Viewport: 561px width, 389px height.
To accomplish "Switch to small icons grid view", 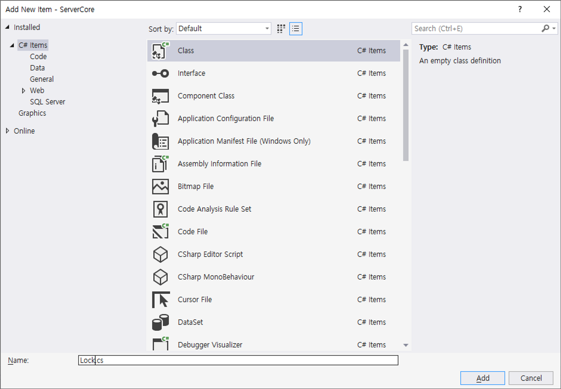I will click(281, 29).
